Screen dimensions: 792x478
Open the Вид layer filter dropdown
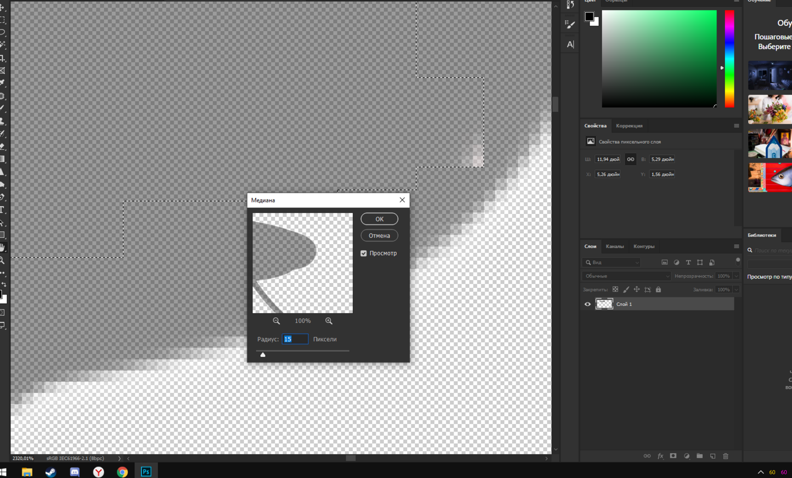[x=611, y=263]
